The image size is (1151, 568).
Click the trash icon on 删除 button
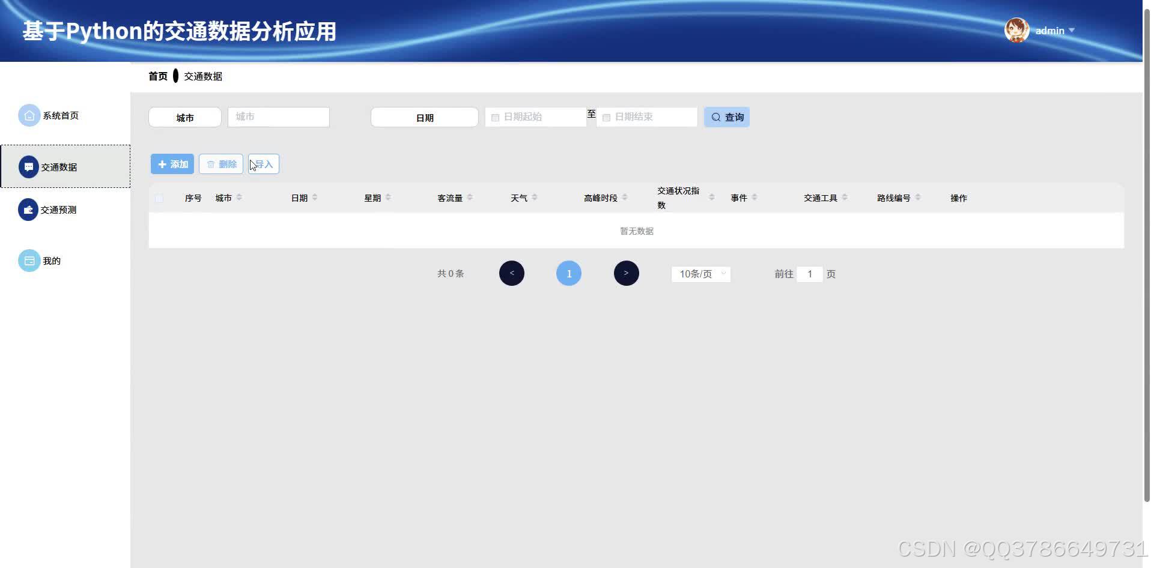[x=211, y=163]
